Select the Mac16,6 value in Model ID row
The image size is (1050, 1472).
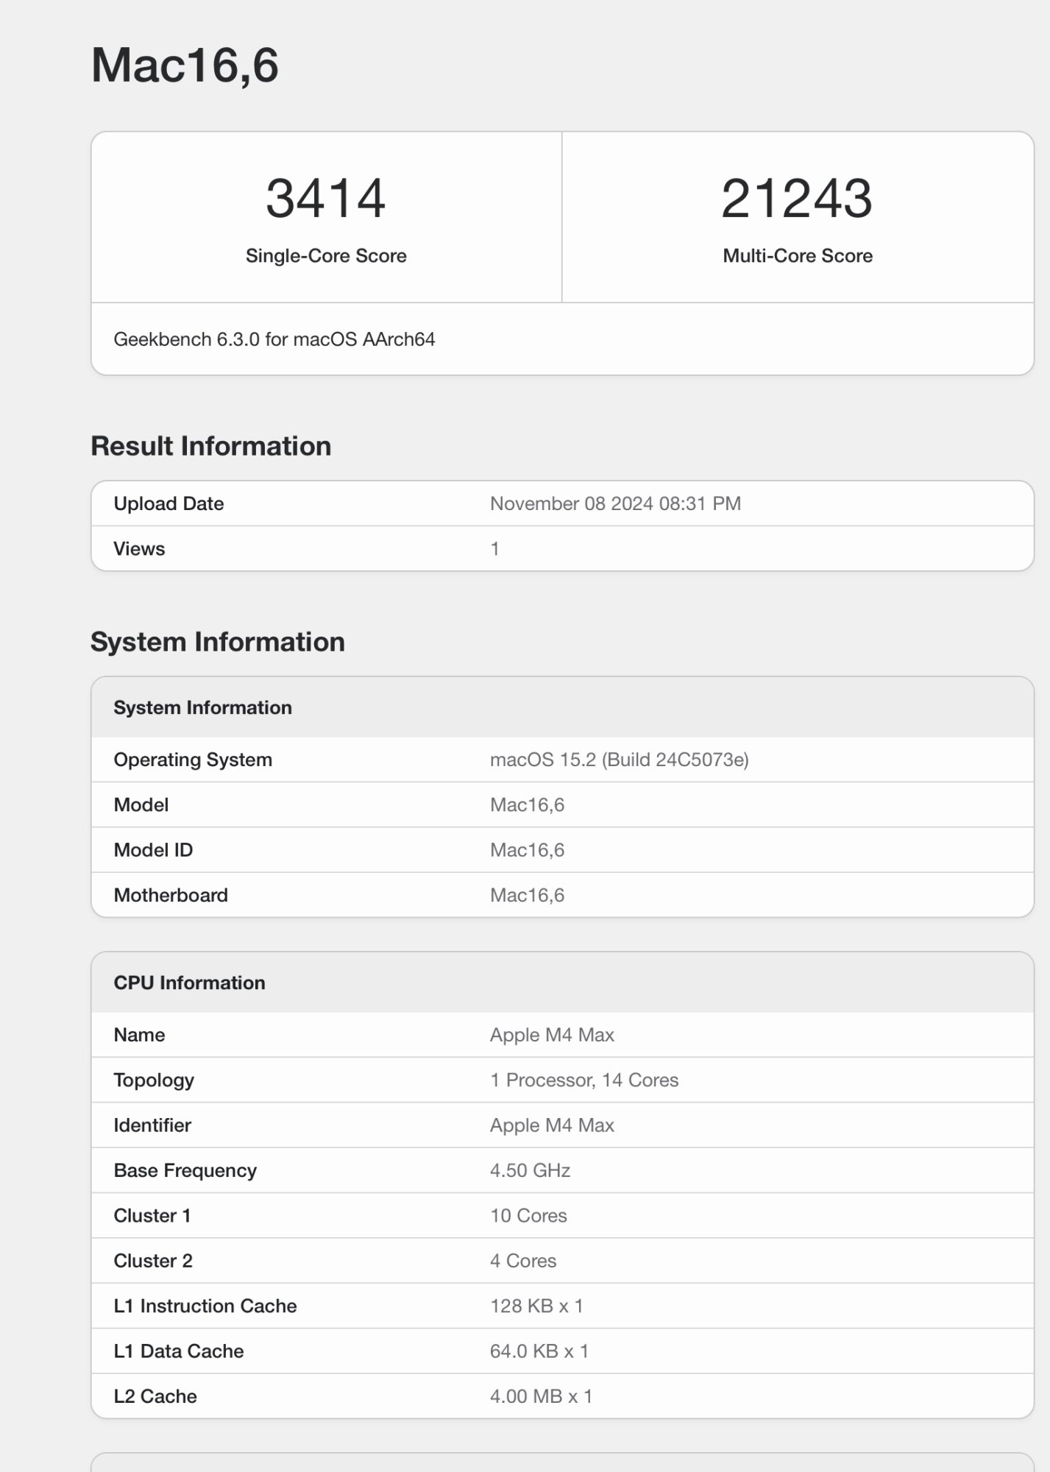pos(528,850)
